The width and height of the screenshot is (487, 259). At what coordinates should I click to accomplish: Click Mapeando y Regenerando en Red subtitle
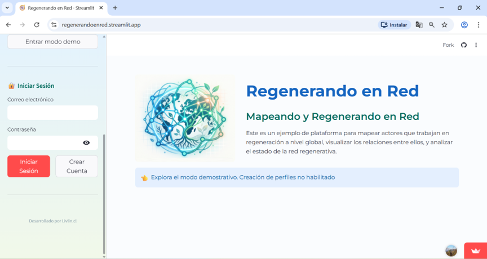[333, 117]
